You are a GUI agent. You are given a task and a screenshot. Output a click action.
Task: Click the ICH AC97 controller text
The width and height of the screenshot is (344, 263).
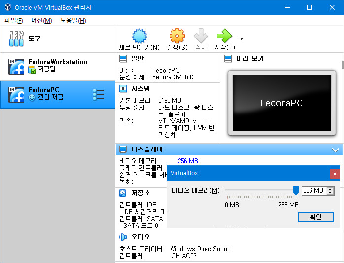point(183,256)
